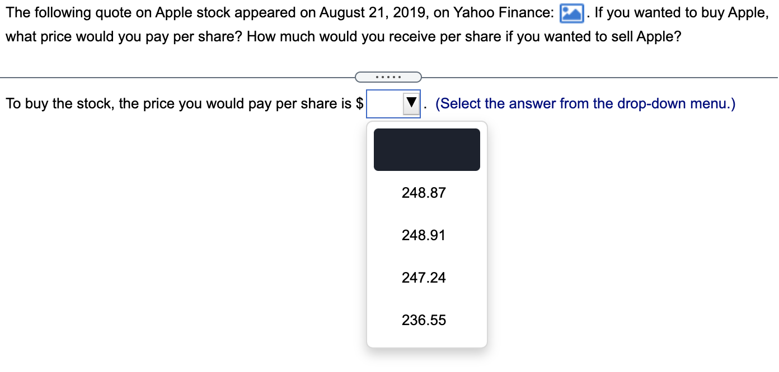The width and height of the screenshot is (779, 372).
Task: Choose the blank highlighted dropdown option
Action: point(427,150)
